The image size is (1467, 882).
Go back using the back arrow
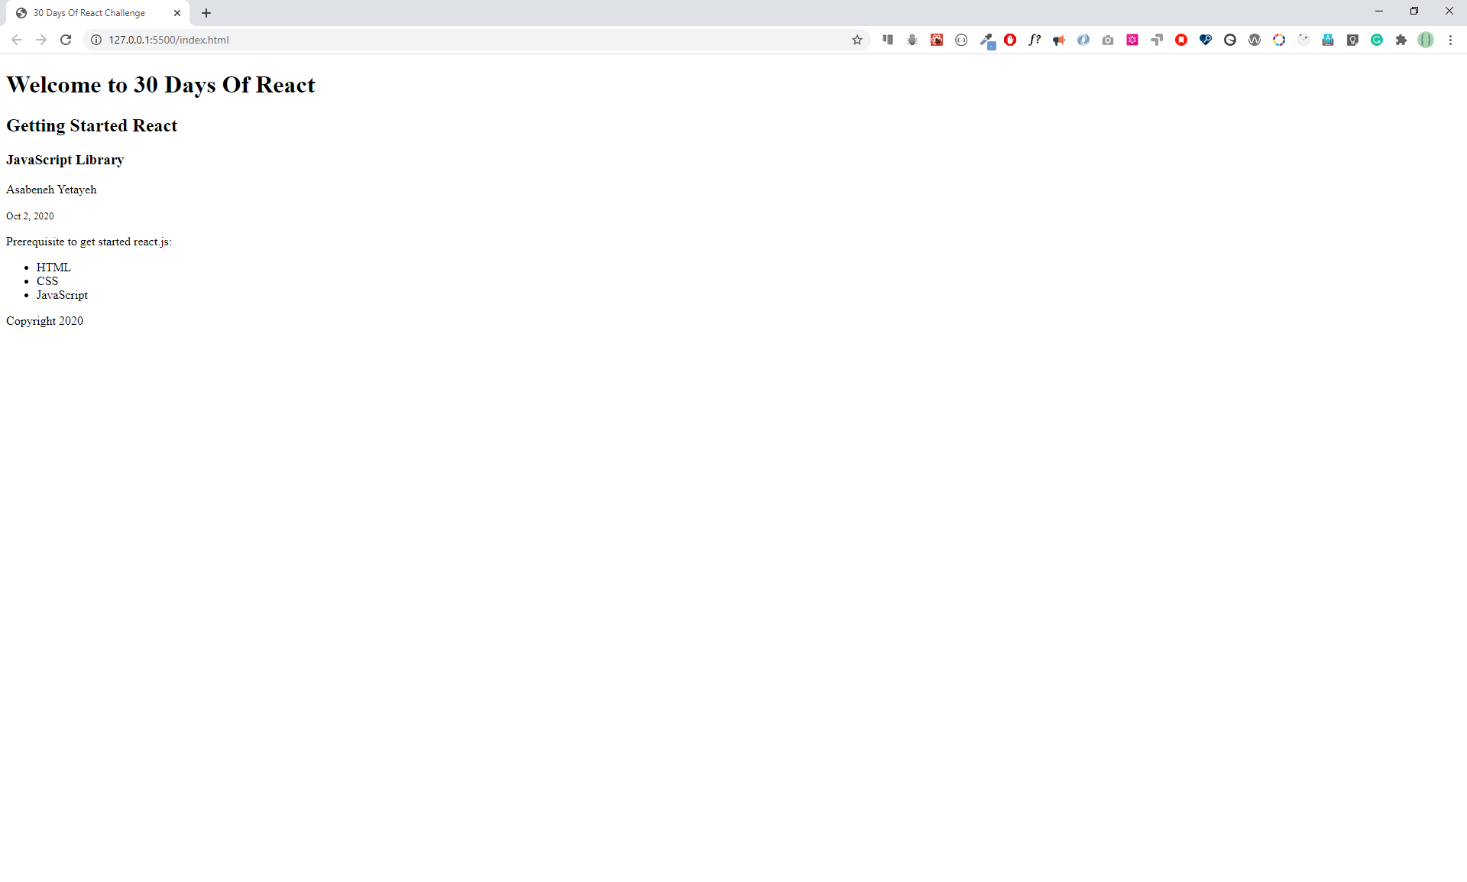17,40
